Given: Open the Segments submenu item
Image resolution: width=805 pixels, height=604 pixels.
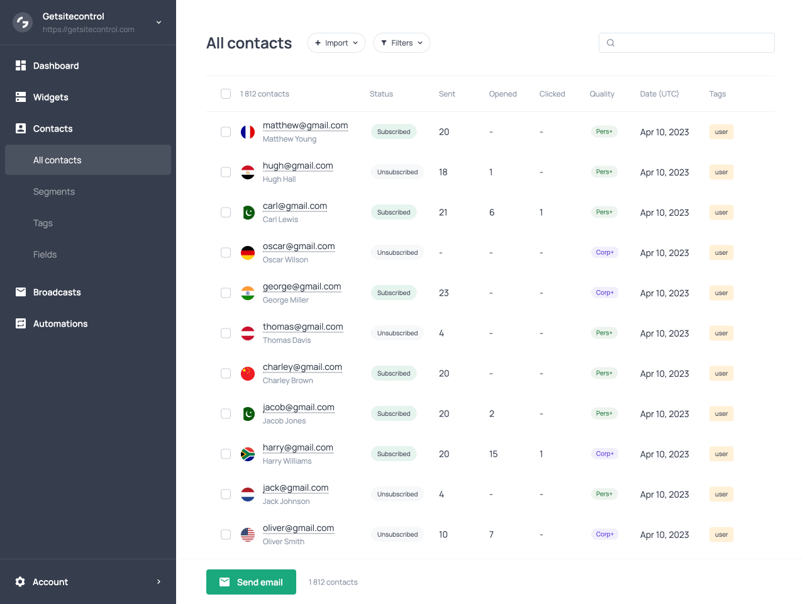Looking at the screenshot, I should pyautogui.click(x=54, y=191).
